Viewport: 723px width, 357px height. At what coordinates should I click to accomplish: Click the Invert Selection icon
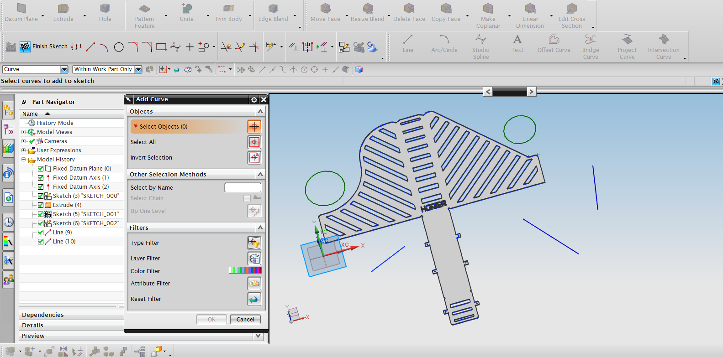click(254, 158)
